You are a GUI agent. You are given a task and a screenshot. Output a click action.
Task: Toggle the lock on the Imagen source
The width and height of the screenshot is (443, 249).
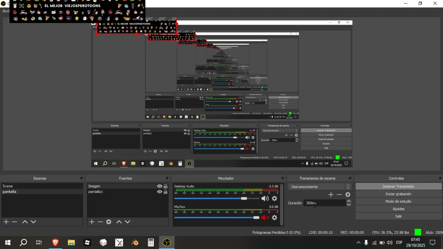click(x=165, y=186)
